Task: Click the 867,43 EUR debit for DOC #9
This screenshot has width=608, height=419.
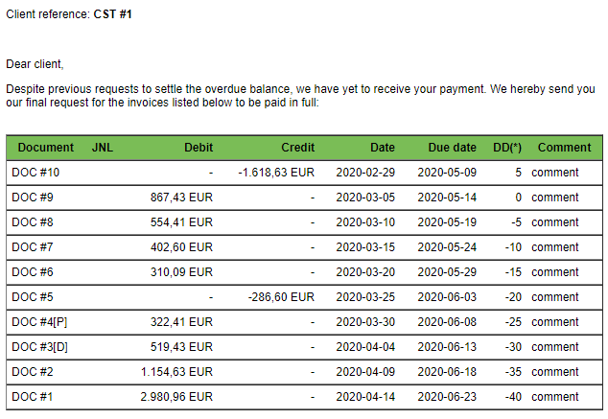Action: tap(181, 198)
